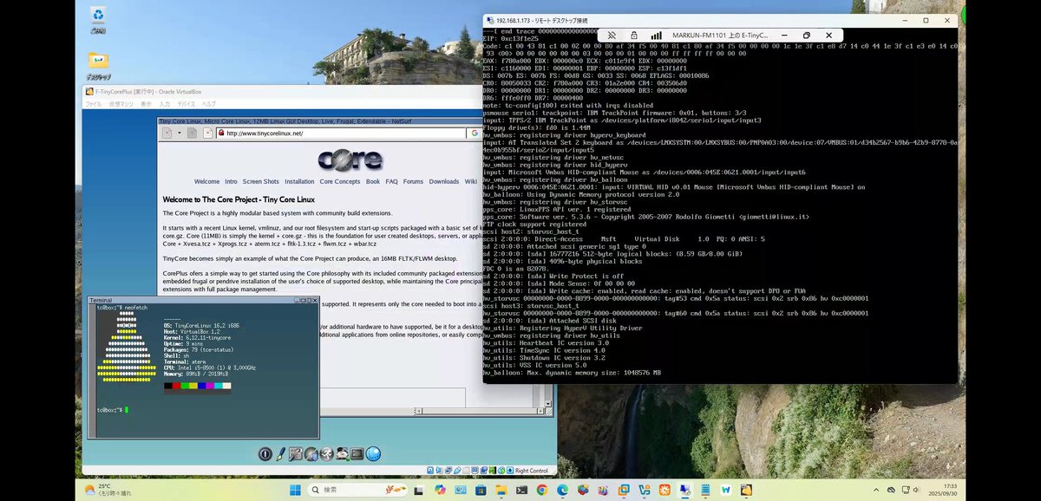Click the taskbar Microsoft Store icon

481,490
